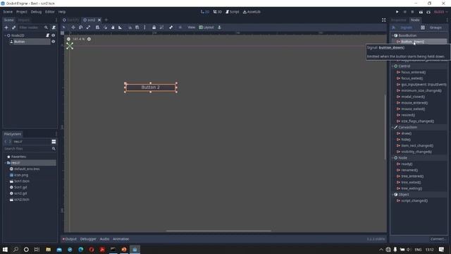Image resolution: width=451 pixels, height=254 pixels.
Task: Collapse the Node2D tree item
Action: 5,35
